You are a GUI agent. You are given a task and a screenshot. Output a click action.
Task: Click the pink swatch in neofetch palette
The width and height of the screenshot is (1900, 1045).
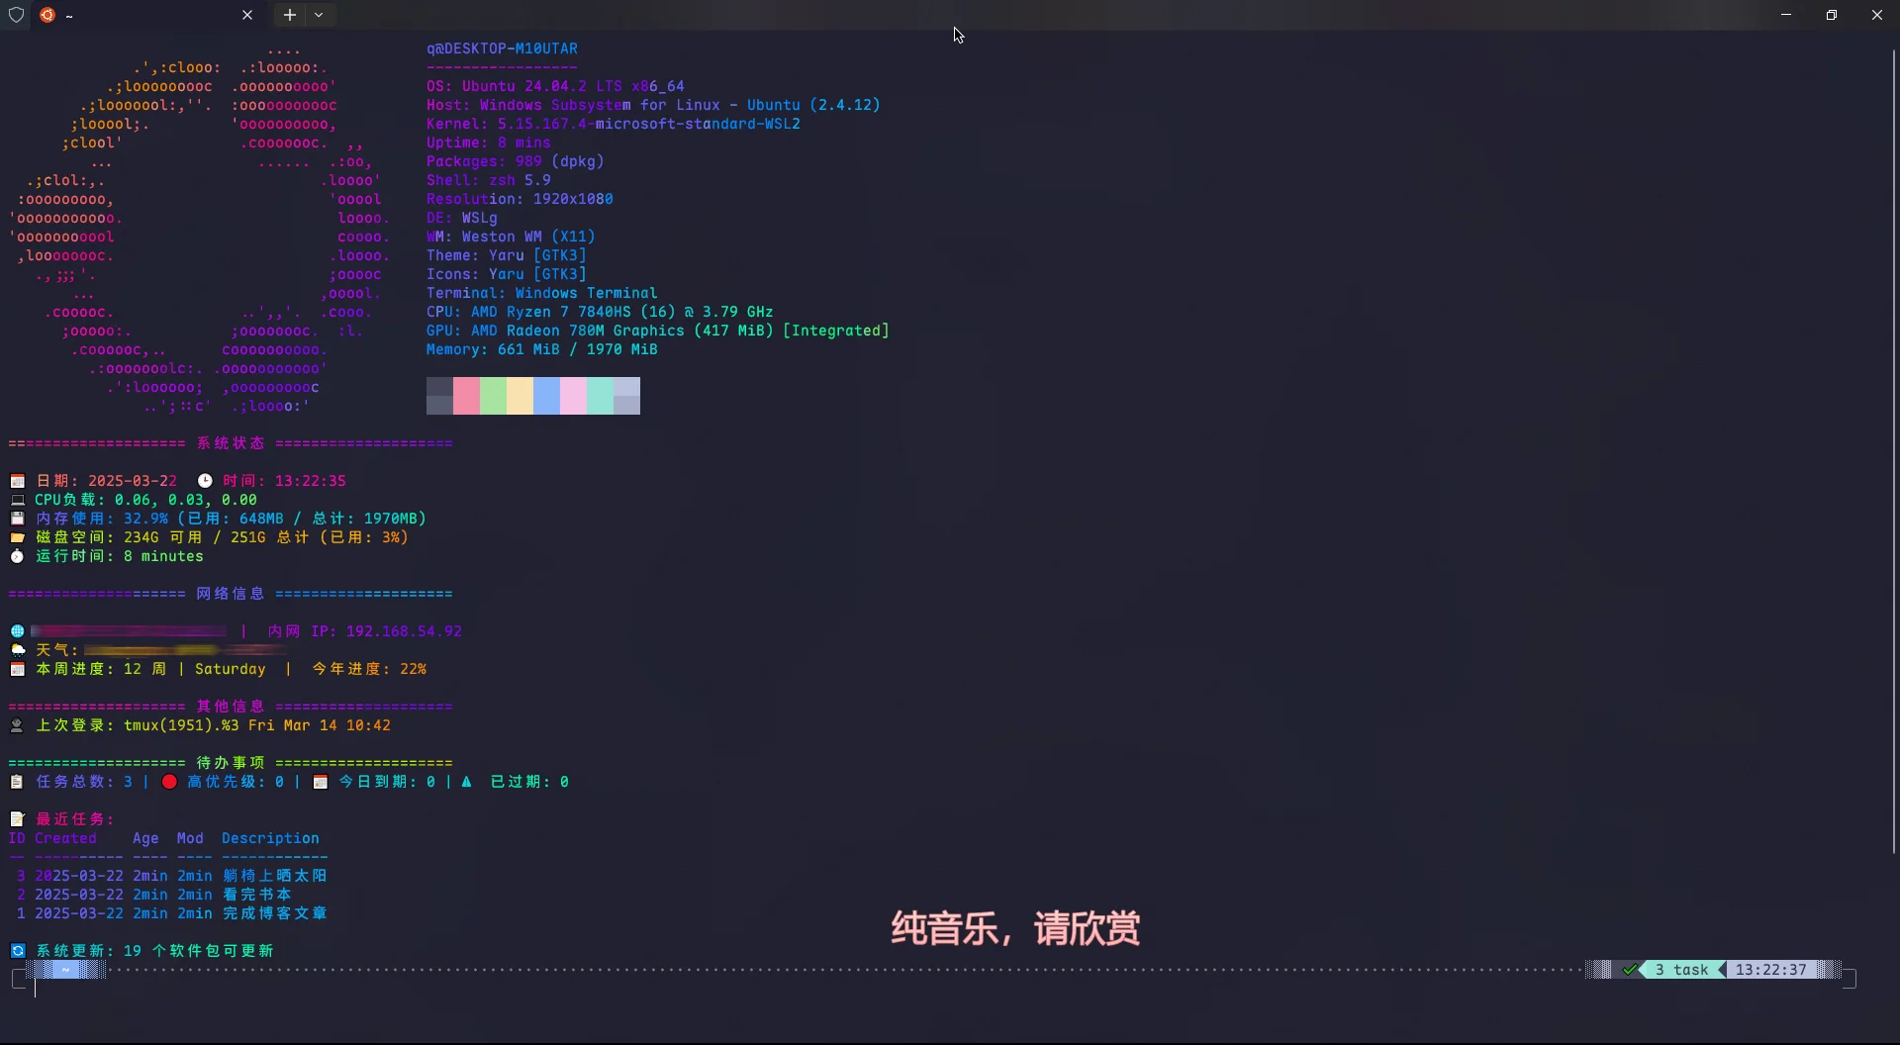[466, 396]
